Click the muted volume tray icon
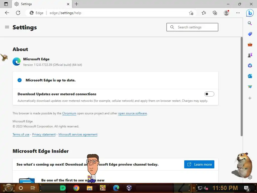Screen dimensions: 257x193 click(206, 188)
